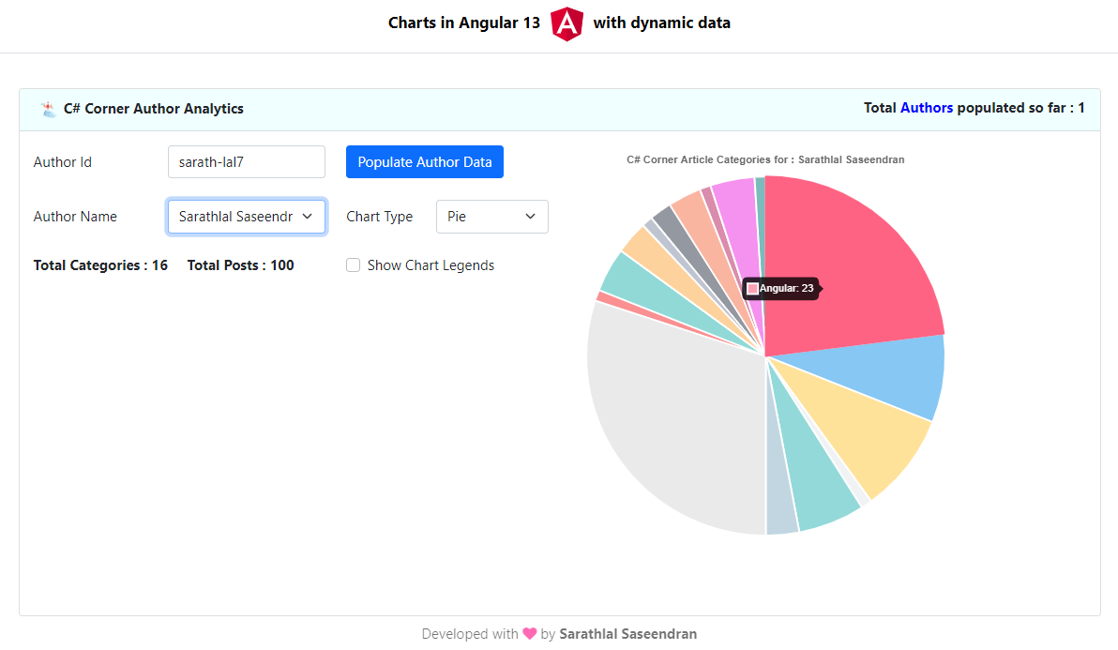The height and width of the screenshot is (650, 1118).
Task: Click the chart title above the pie chart
Action: [x=765, y=159]
